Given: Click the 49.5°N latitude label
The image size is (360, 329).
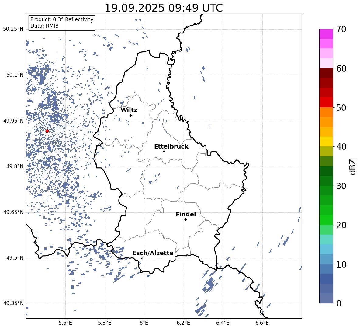Looking at the screenshot, I should [15, 258].
